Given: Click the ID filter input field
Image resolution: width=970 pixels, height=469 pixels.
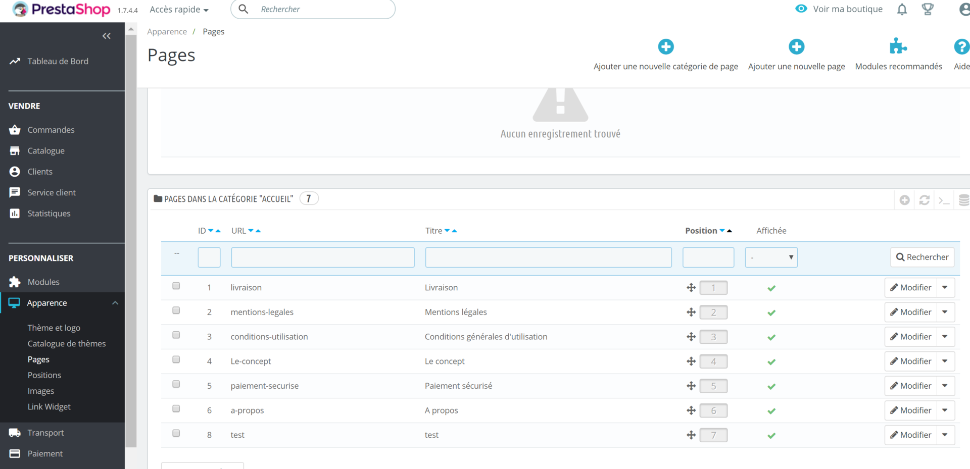Looking at the screenshot, I should (209, 257).
